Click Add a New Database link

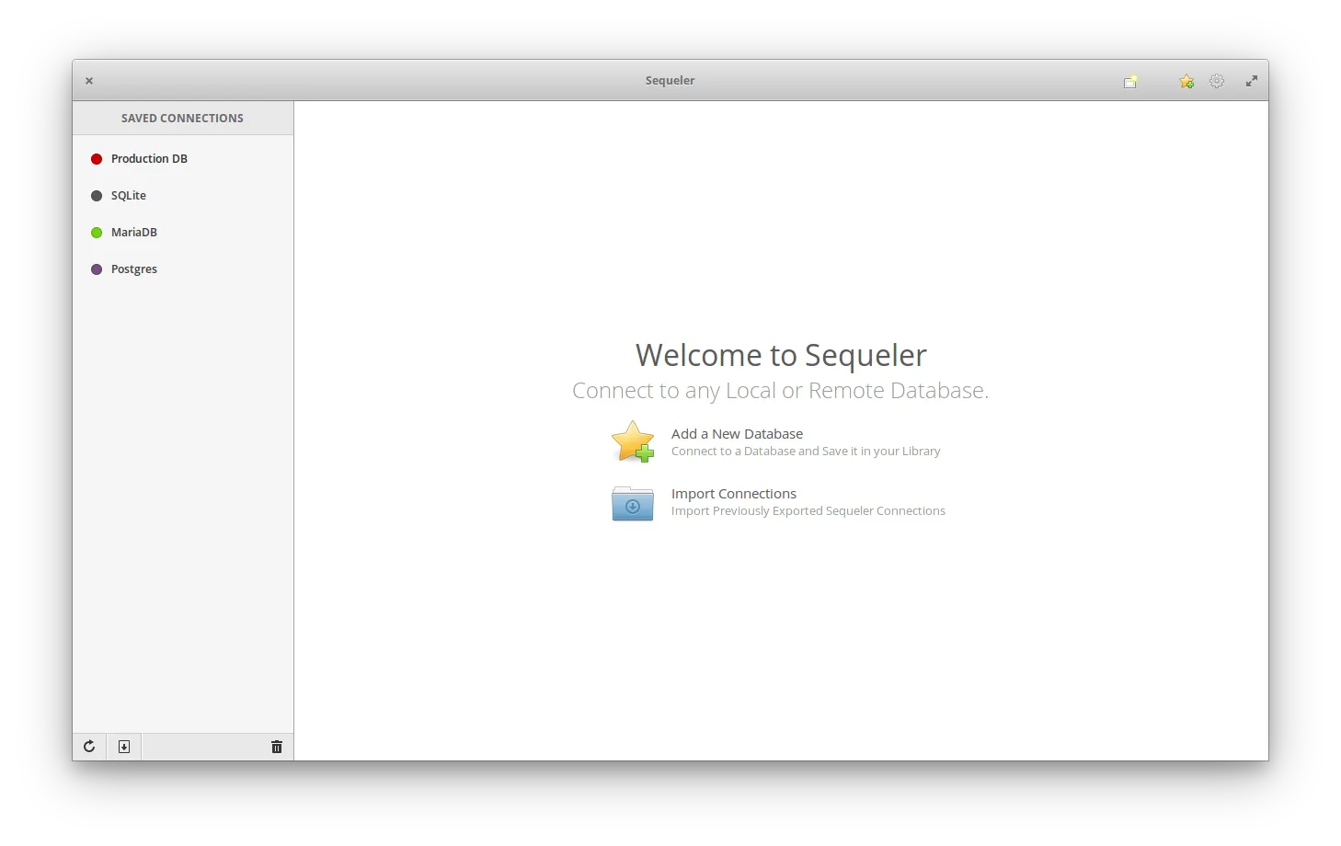point(737,433)
